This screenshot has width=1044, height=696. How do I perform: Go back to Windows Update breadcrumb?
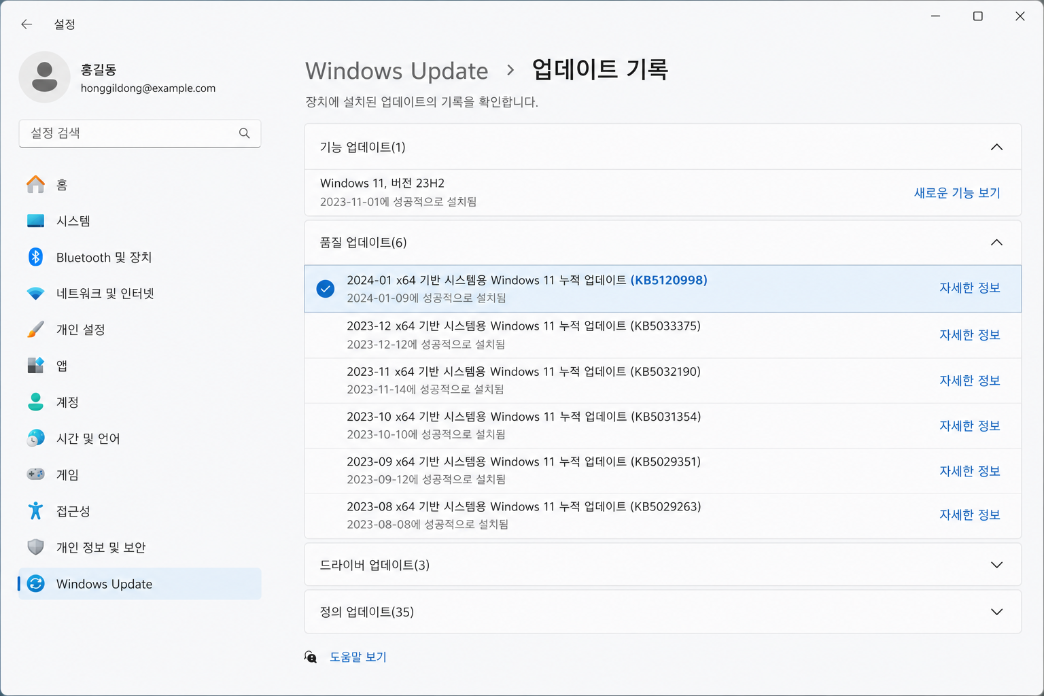397,71
